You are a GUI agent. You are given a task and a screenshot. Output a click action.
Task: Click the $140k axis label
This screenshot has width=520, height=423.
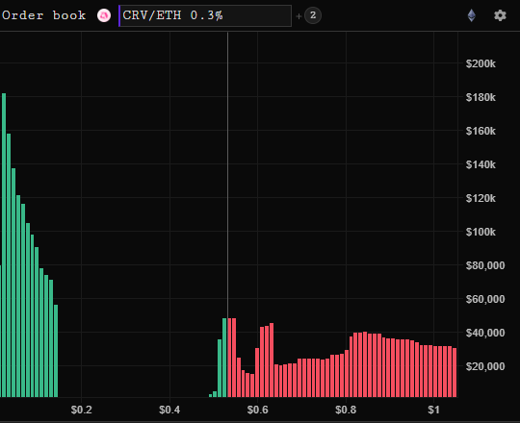click(x=481, y=164)
